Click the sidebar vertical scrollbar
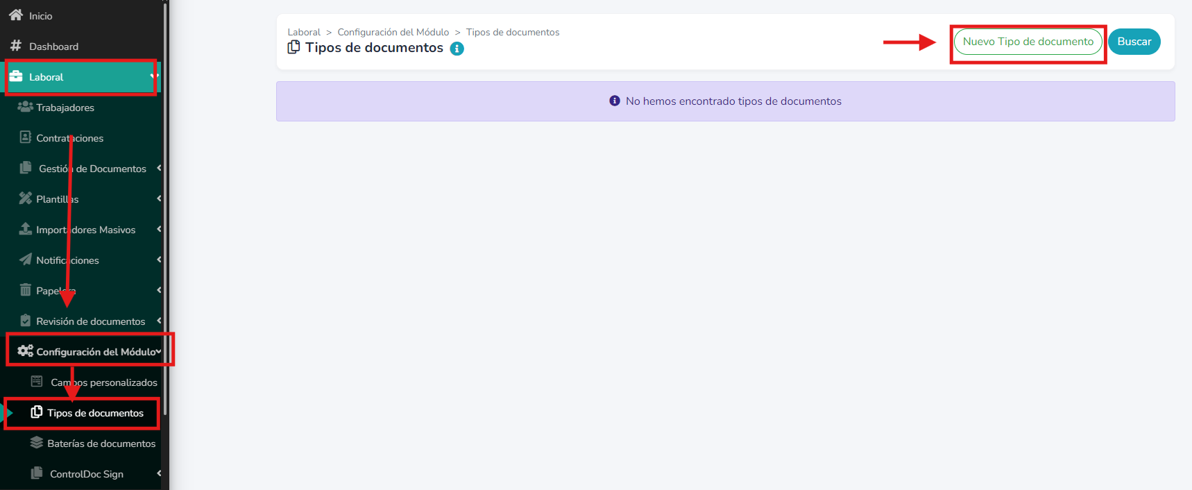1192x490 pixels. click(165, 208)
